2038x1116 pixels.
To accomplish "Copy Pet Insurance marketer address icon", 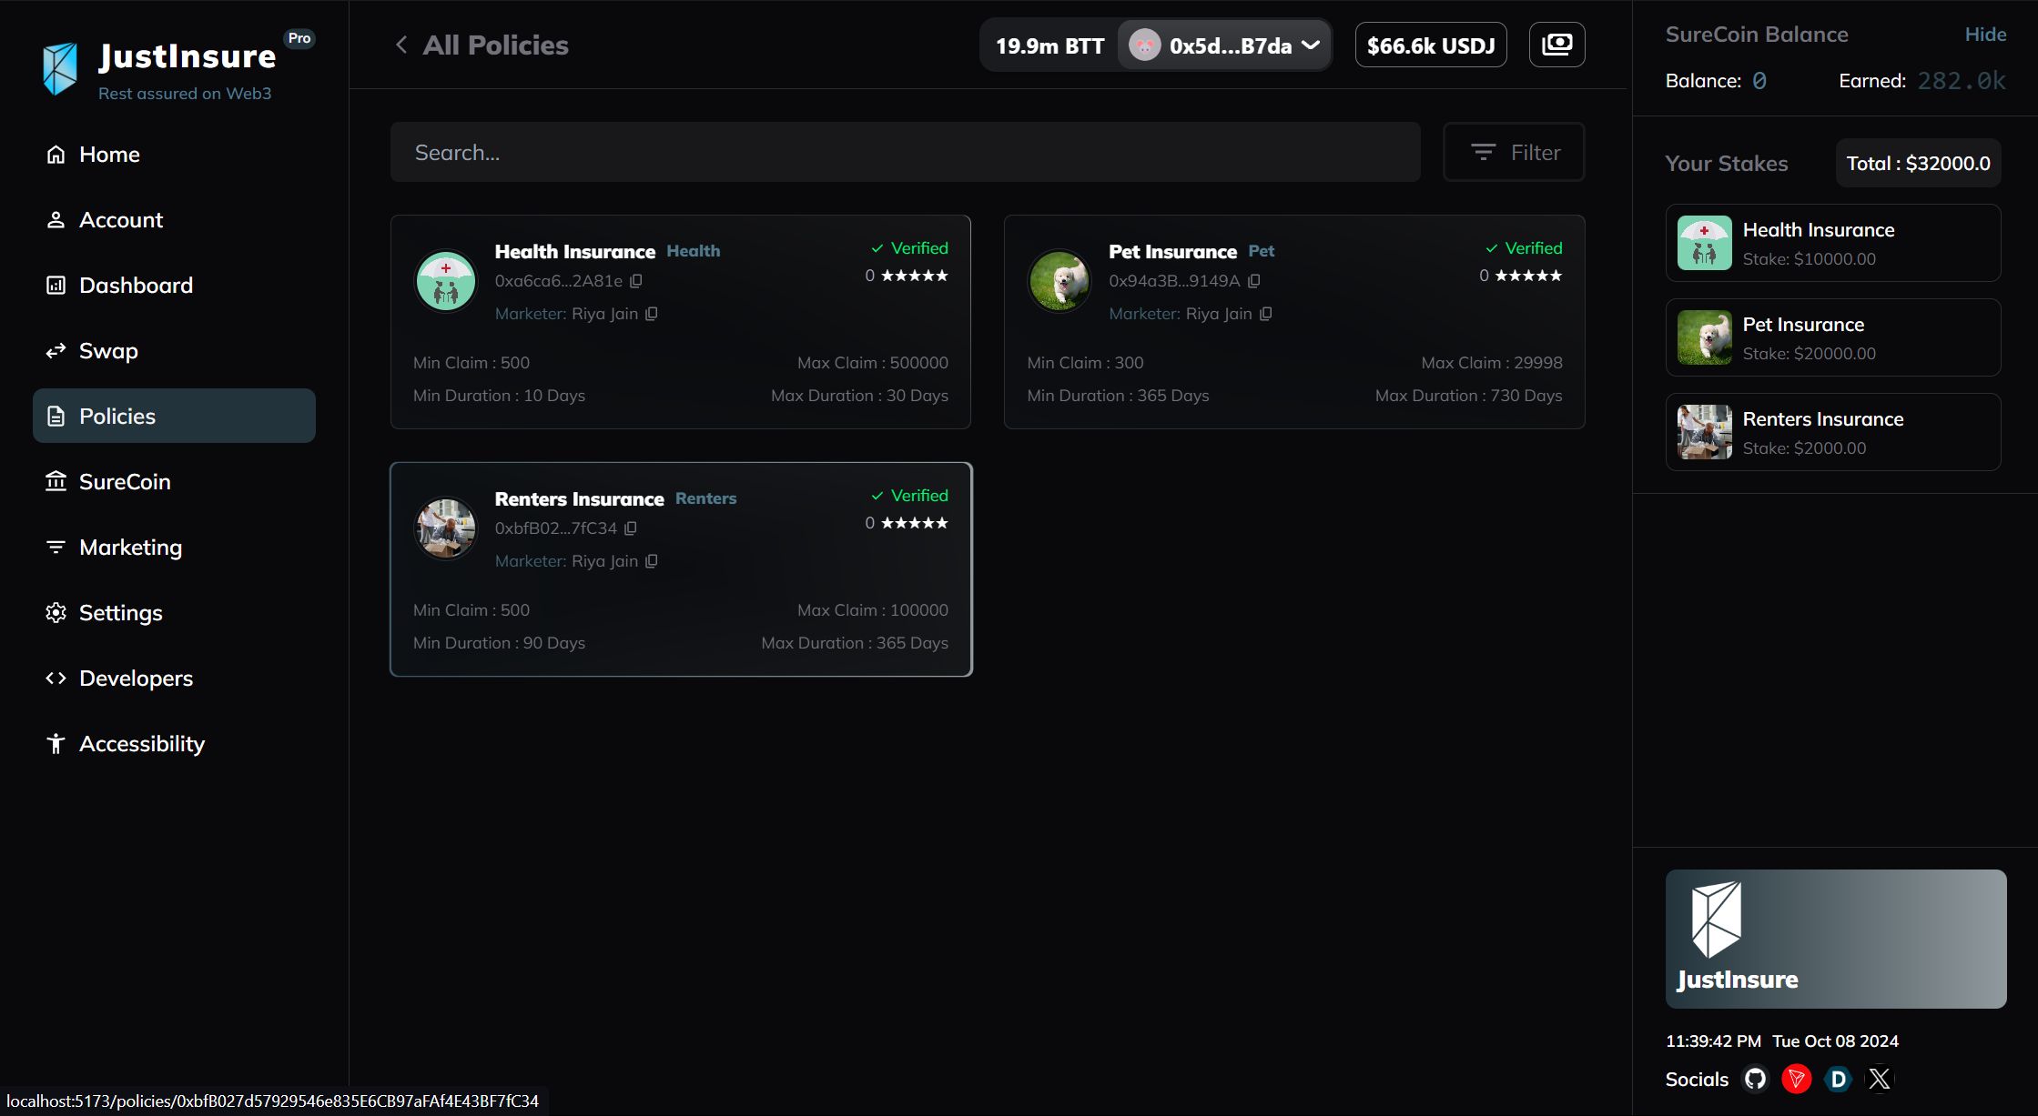I will coord(1265,314).
